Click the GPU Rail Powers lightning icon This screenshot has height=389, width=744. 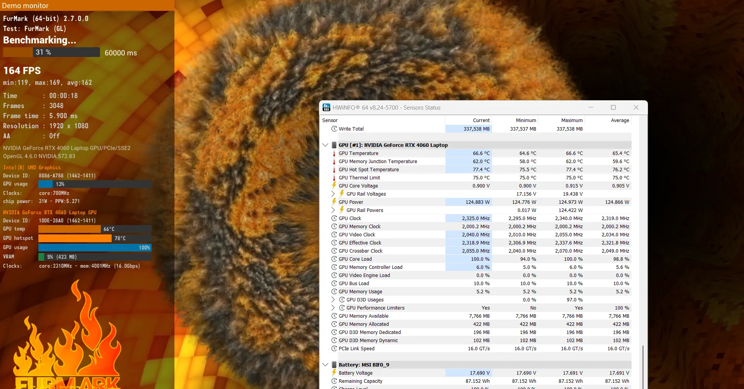(x=342, y=210)
